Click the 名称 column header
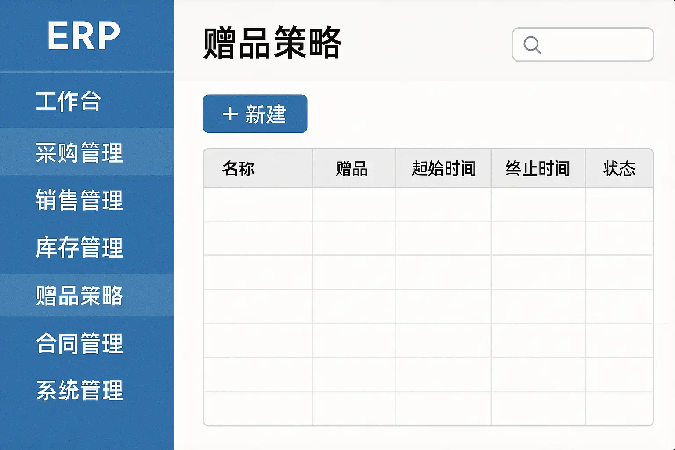This screenshot has width=675, height=450. pos(258,169)
